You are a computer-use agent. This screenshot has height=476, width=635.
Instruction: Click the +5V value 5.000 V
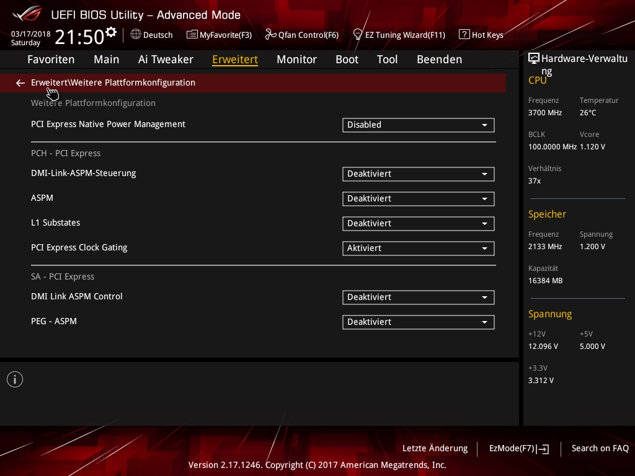click(x=592, y=346)
